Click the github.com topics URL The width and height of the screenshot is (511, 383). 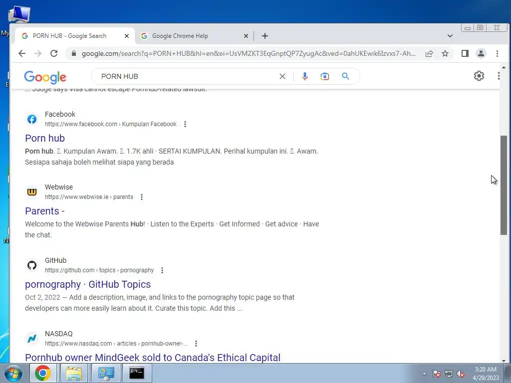pyautogui.click(x=99, y=270)
